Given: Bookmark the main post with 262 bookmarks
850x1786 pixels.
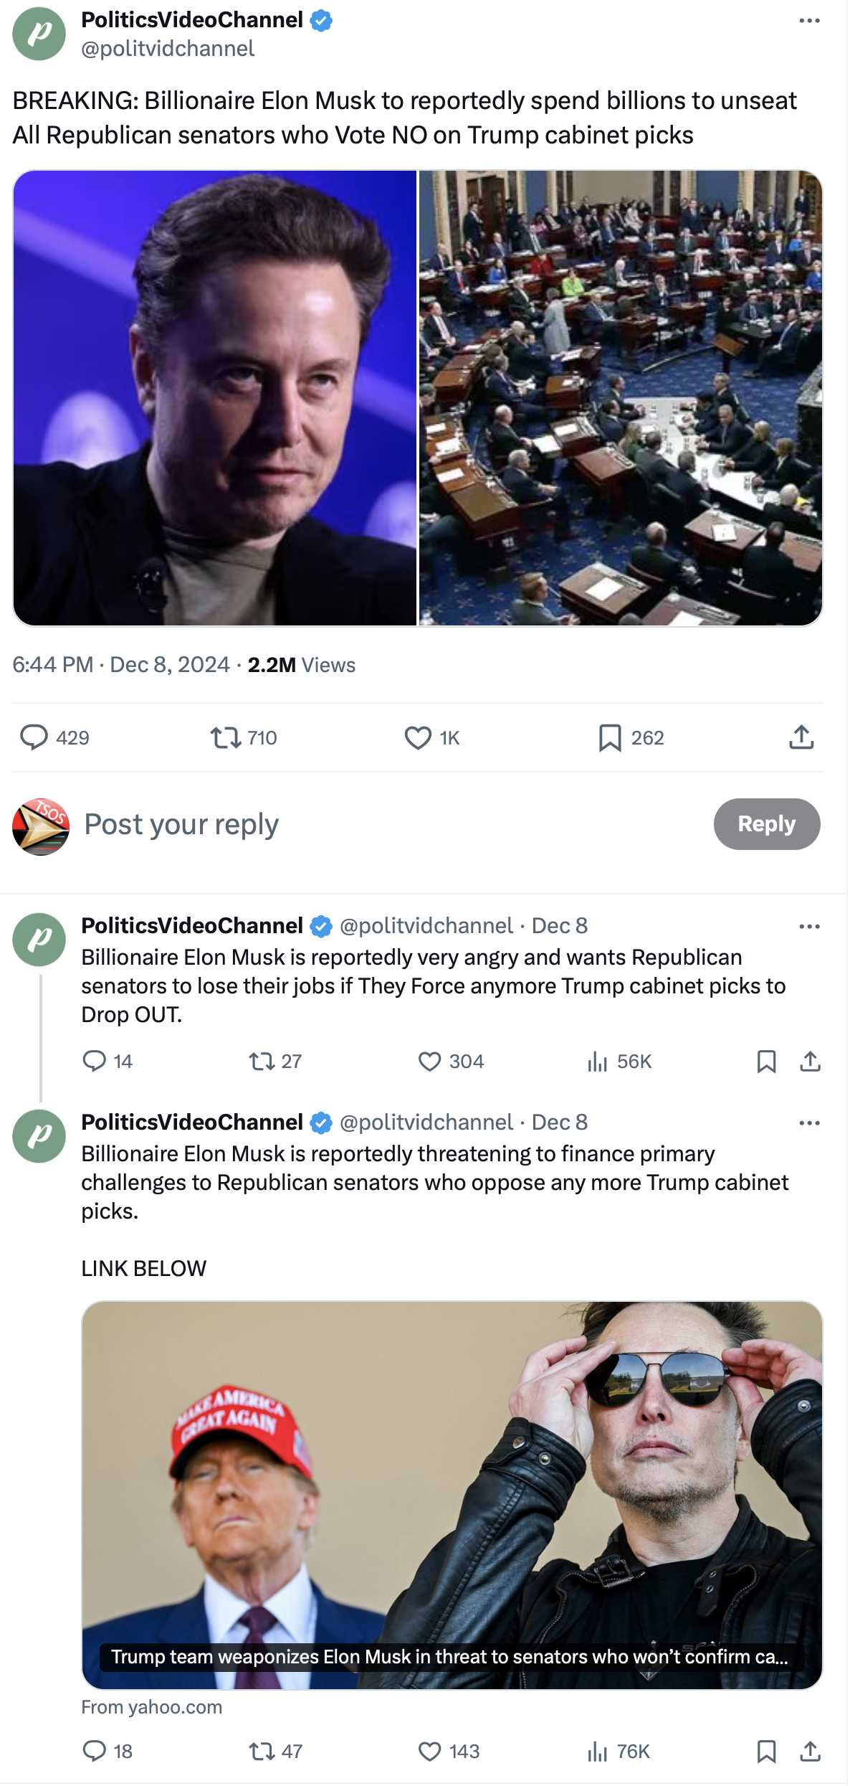Looking at the screenshot, I should click(610, 737).
